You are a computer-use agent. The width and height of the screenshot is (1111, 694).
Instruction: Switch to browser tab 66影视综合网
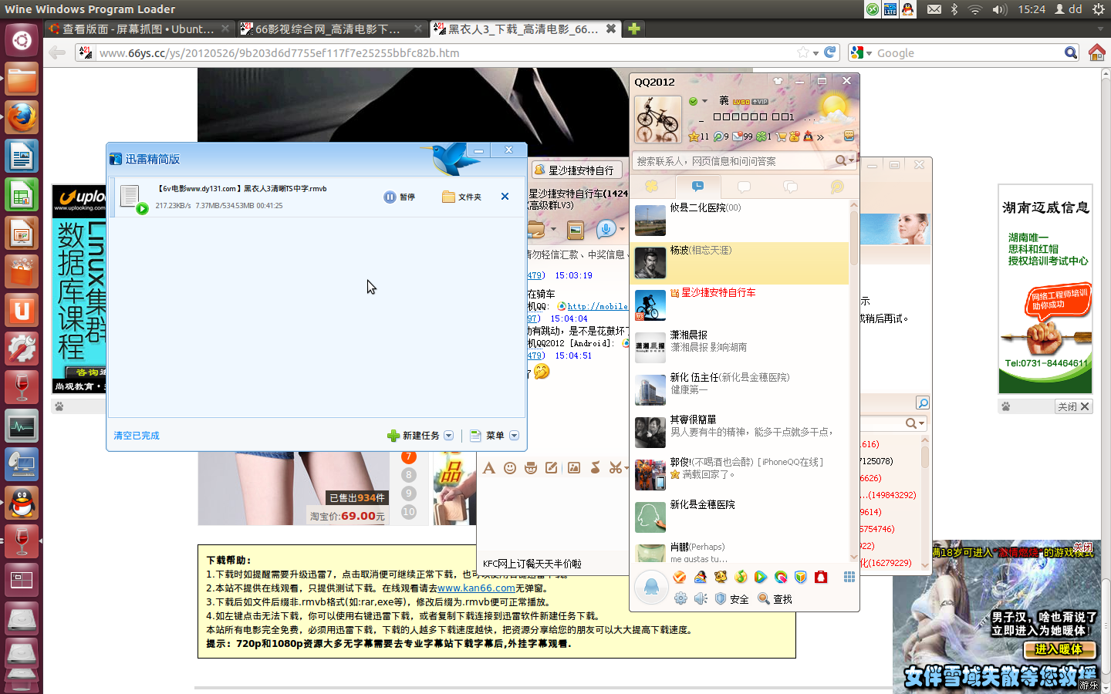point(332,29)
